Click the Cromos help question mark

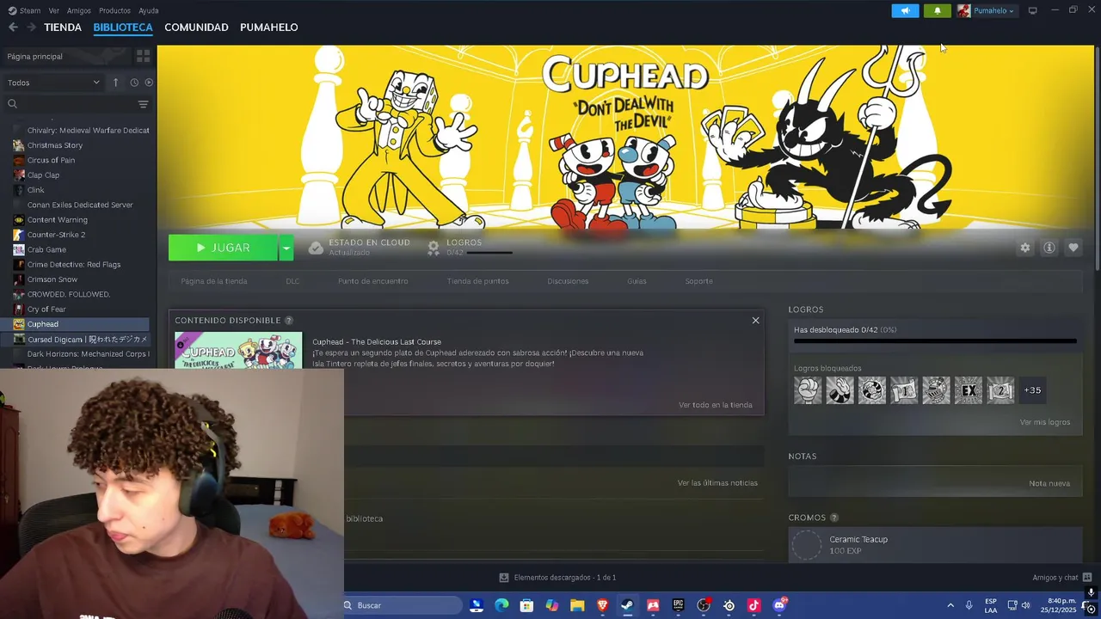(x=833, y=518)
